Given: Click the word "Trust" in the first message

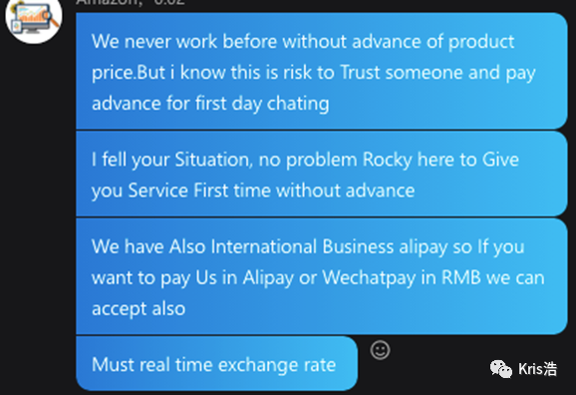Looking at the screenshot, I should (360, 72).
